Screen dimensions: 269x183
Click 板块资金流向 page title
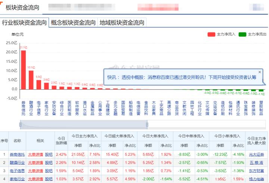click(22, 7)
